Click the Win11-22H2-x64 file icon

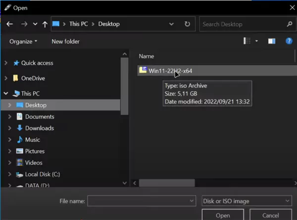click(x=143, y=70)
